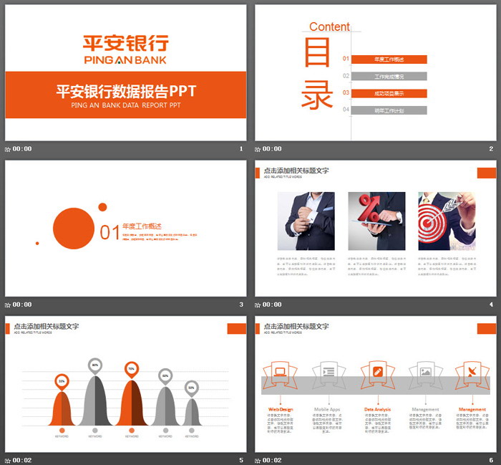Click the transition star icon under slide 4
Viewport: 501px width, 465px height.
tap(258, 305)
